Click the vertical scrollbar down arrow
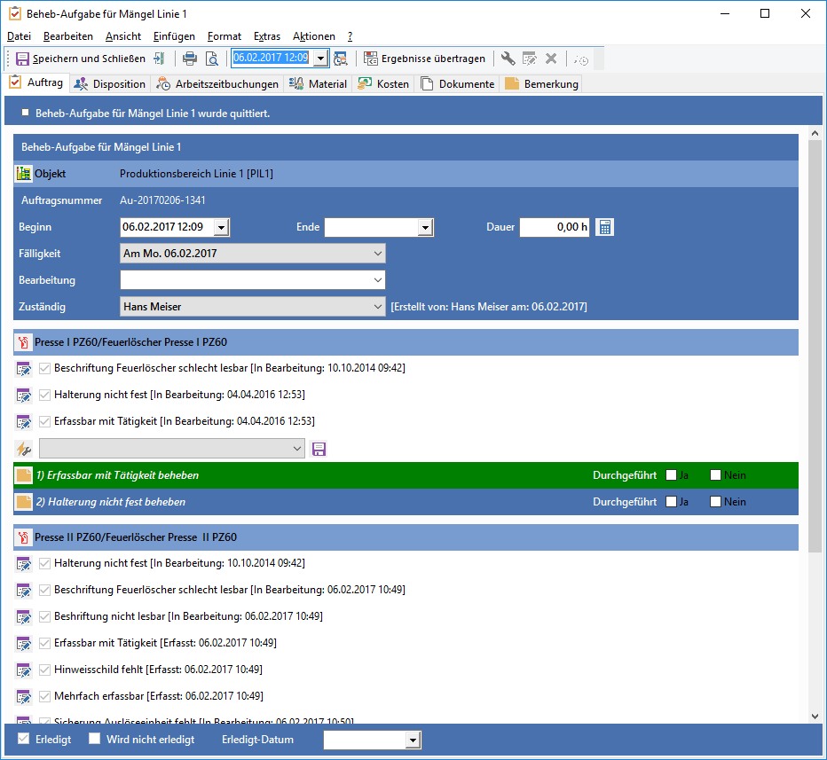 point(815,717)
